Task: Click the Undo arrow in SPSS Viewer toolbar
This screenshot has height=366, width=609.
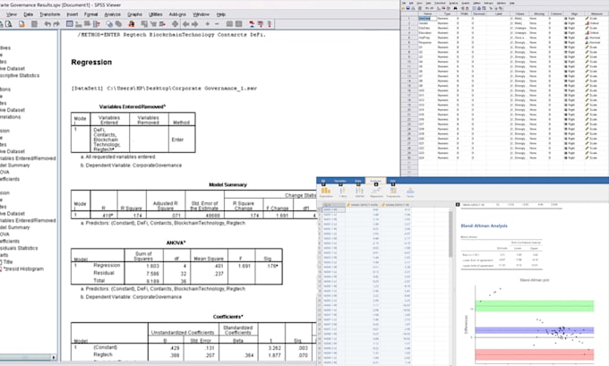Action: point(47,24)
